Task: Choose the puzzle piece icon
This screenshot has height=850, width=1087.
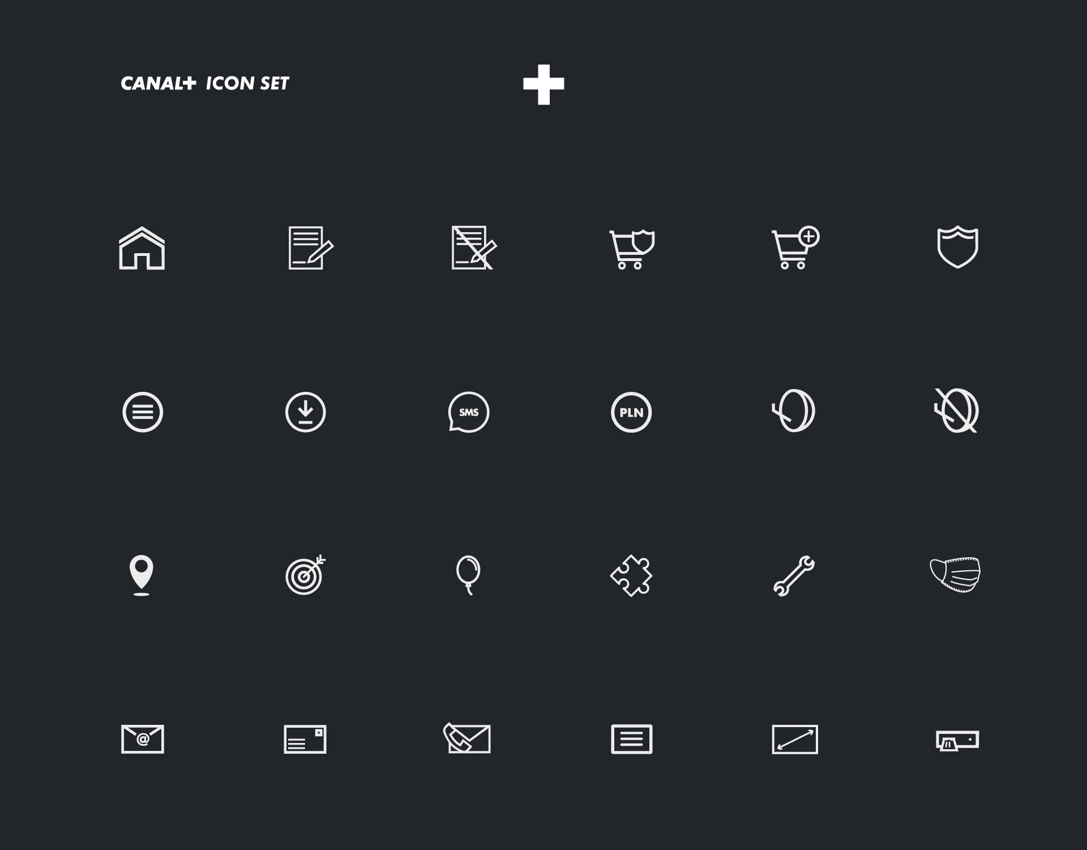Action: coord(631,576)
